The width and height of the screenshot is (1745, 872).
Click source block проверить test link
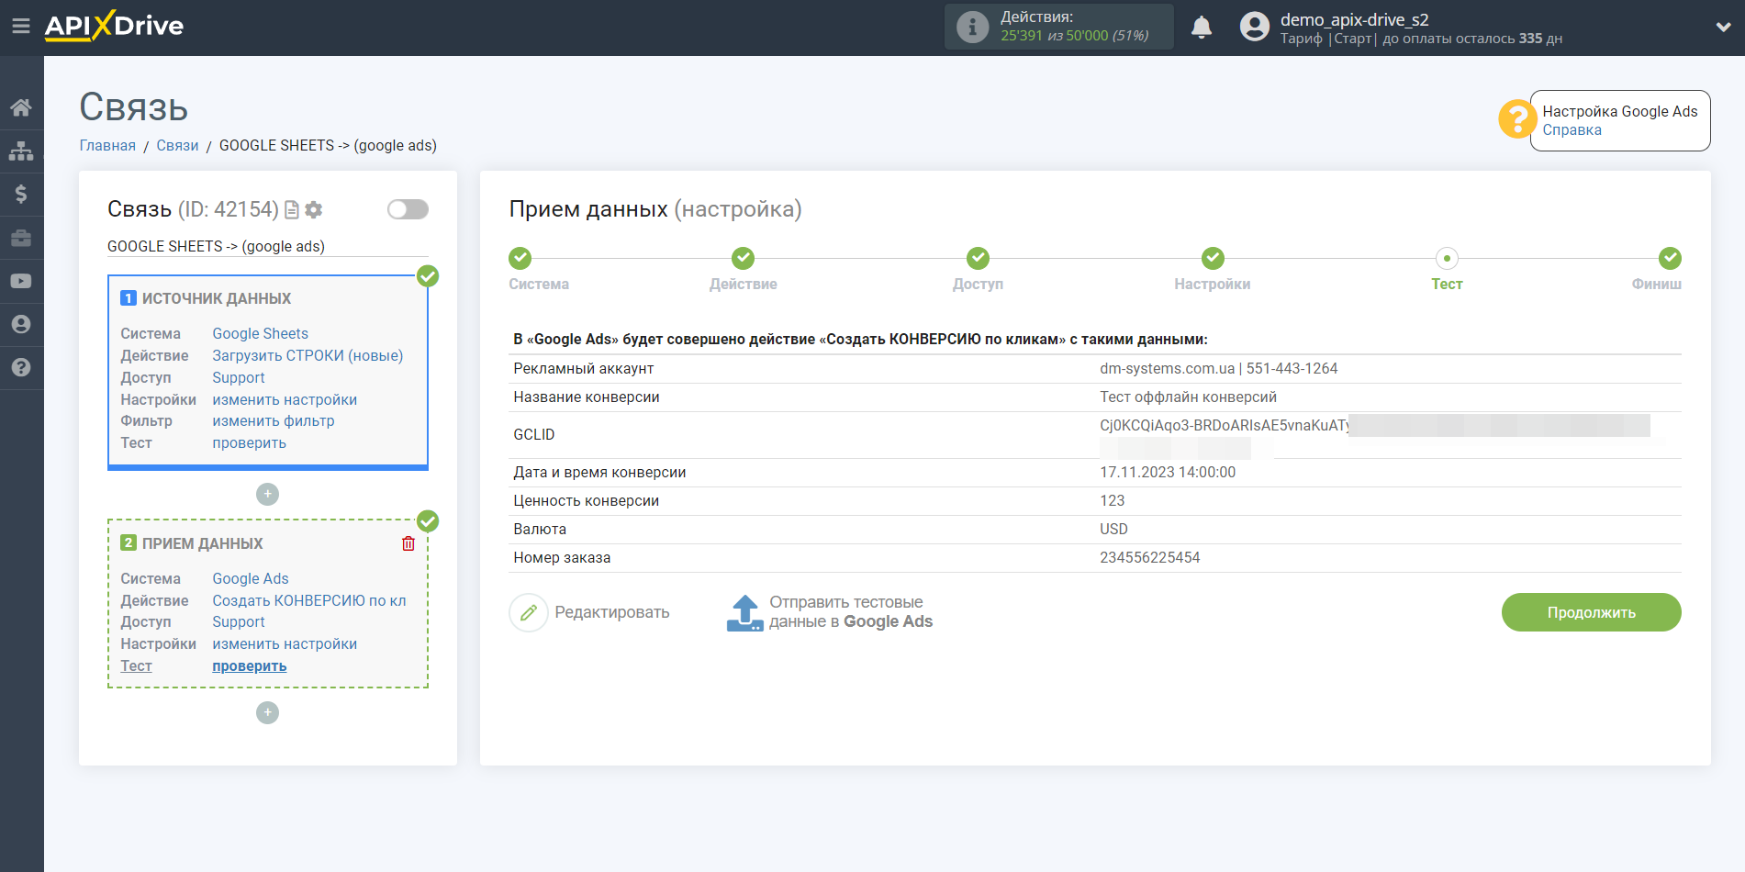pos(249,442)
